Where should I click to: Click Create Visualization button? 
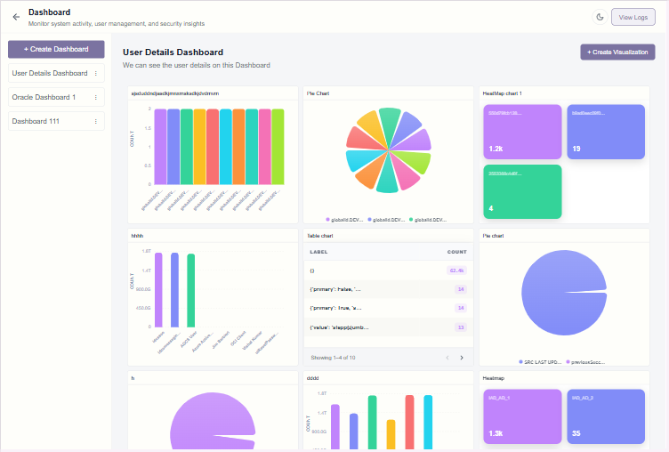(x=617, y=52)
